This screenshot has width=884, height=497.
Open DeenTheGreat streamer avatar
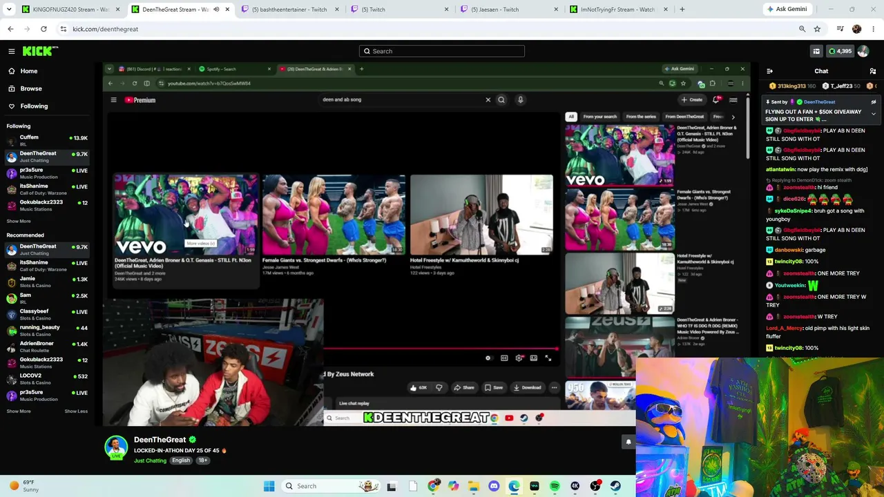(116, 447)
